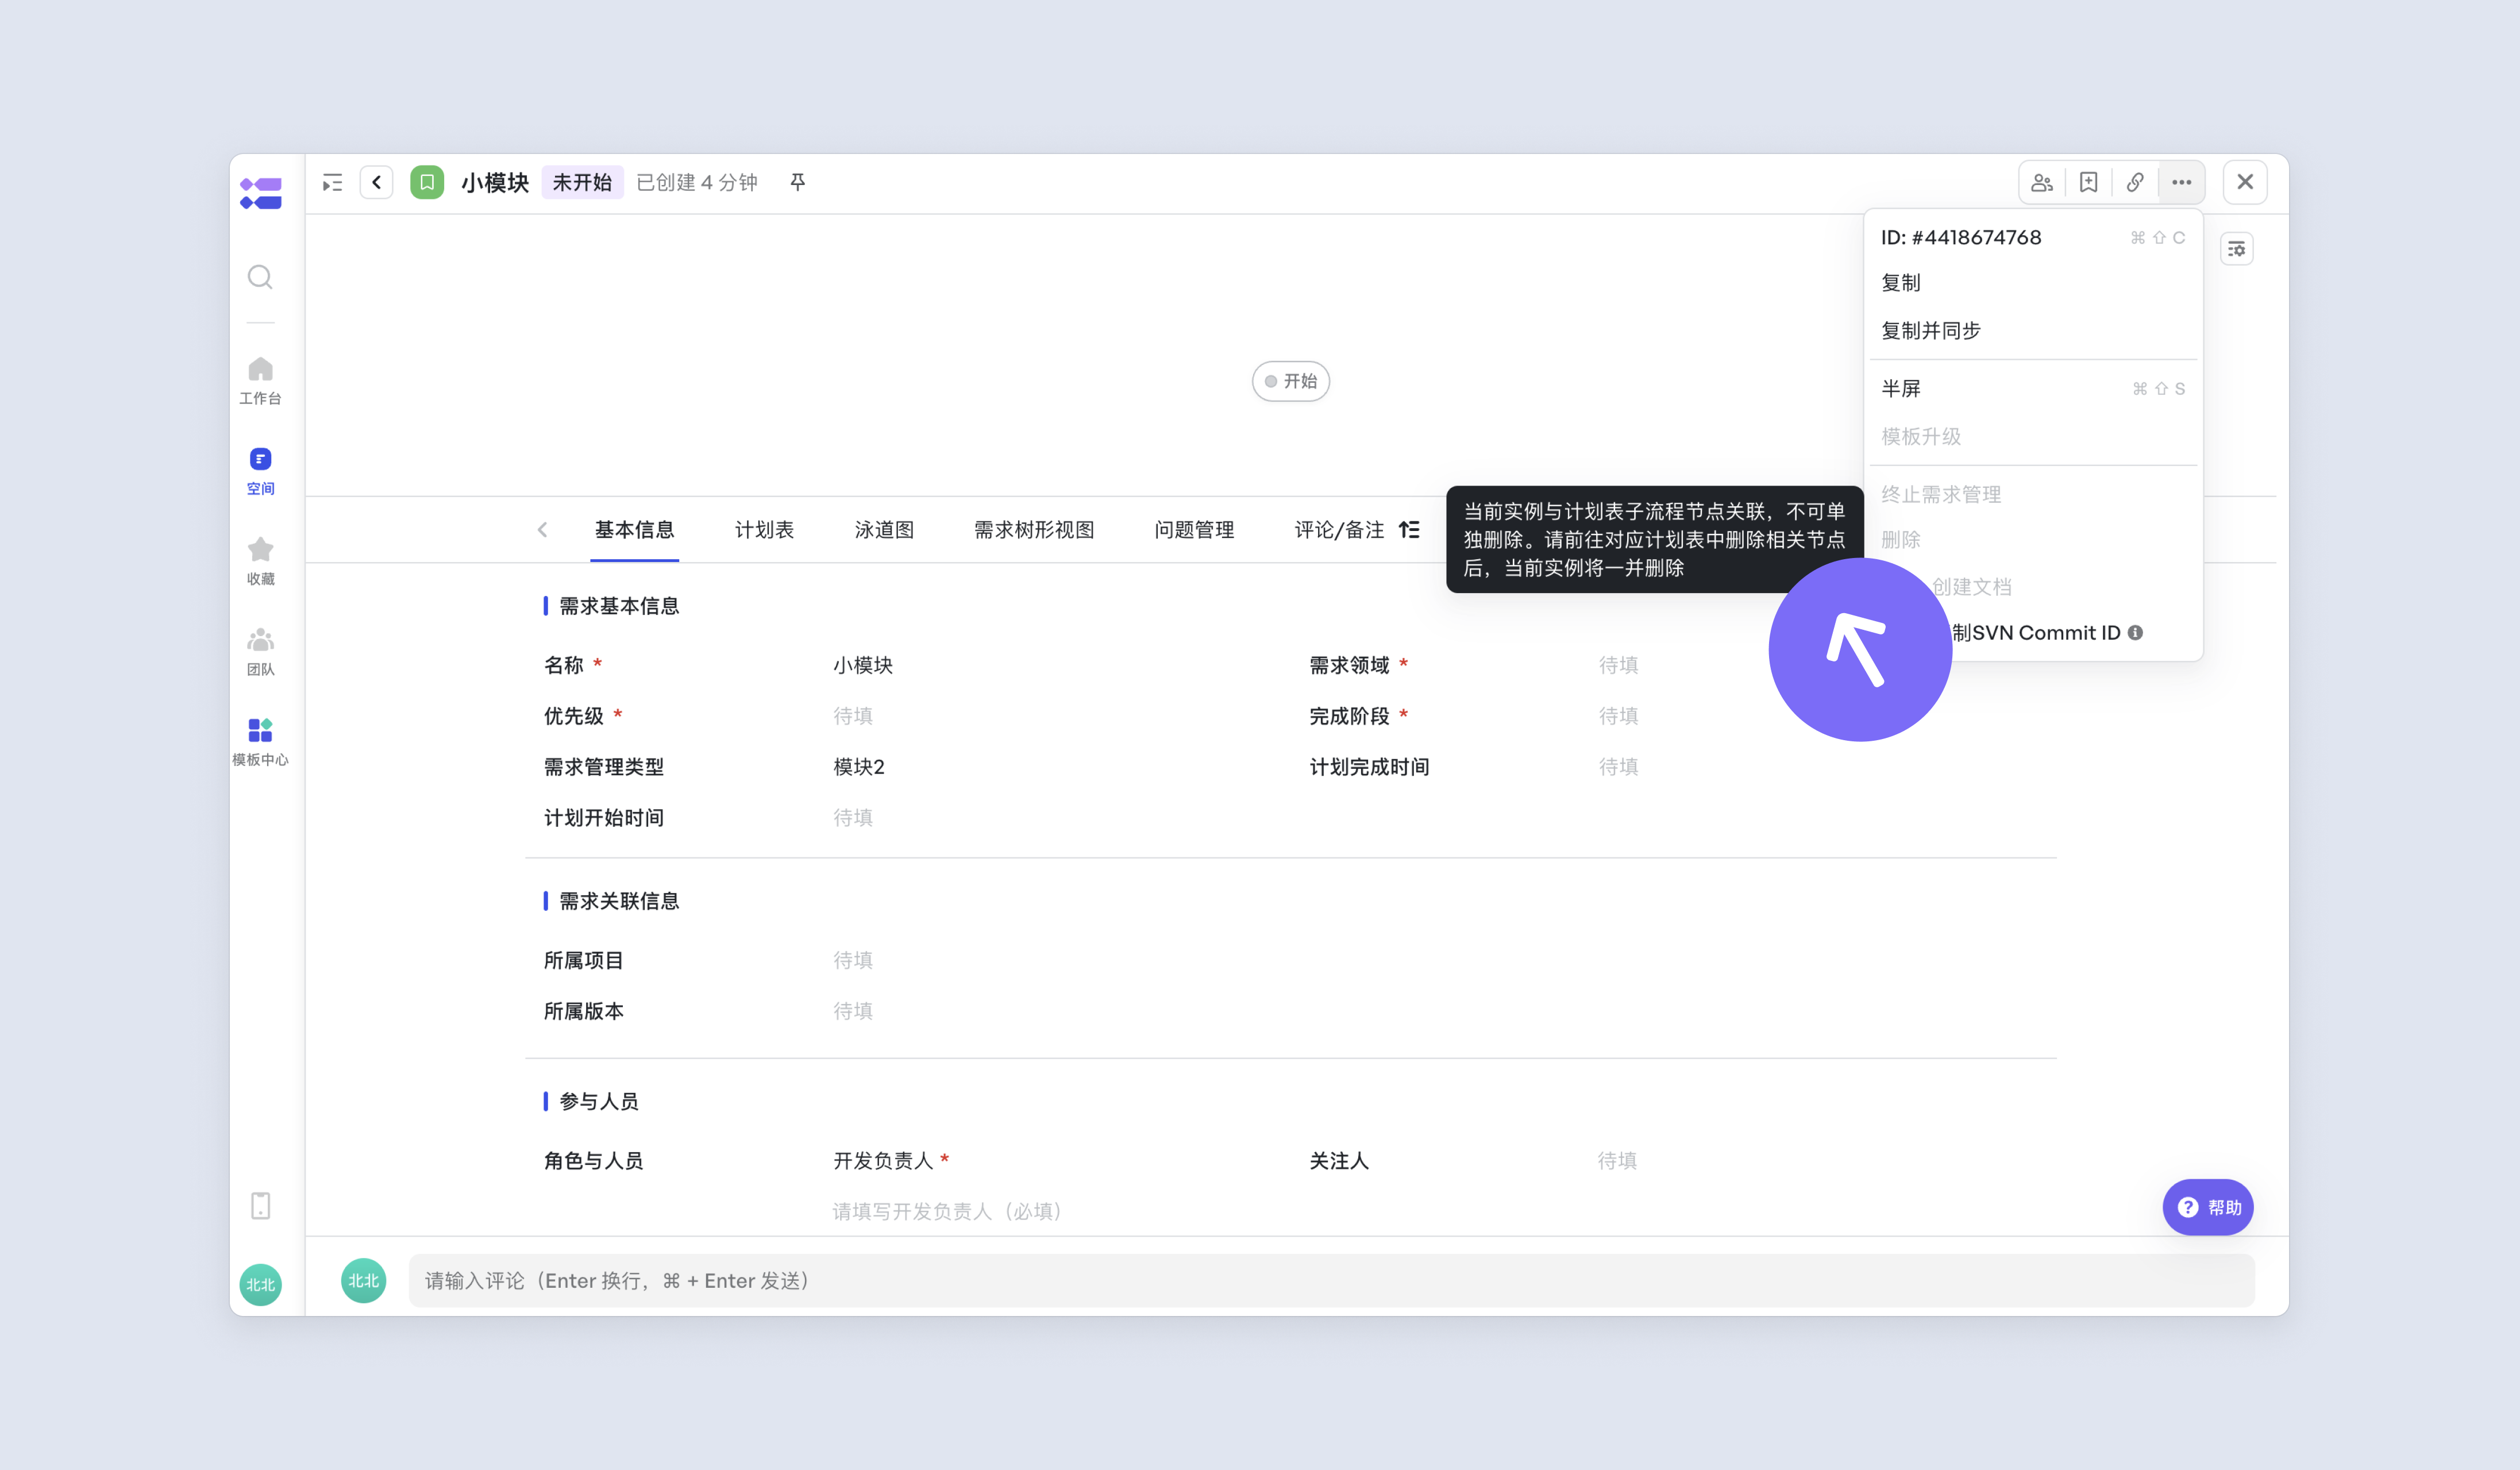Screen dimensions: 2520x1470
Task: Open search from the sidebar
Action: tap(260, 277)
